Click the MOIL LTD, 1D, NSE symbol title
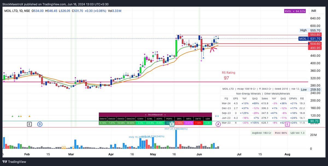Image resolution: width=328 pixels, height=166 pixels. 17,11
